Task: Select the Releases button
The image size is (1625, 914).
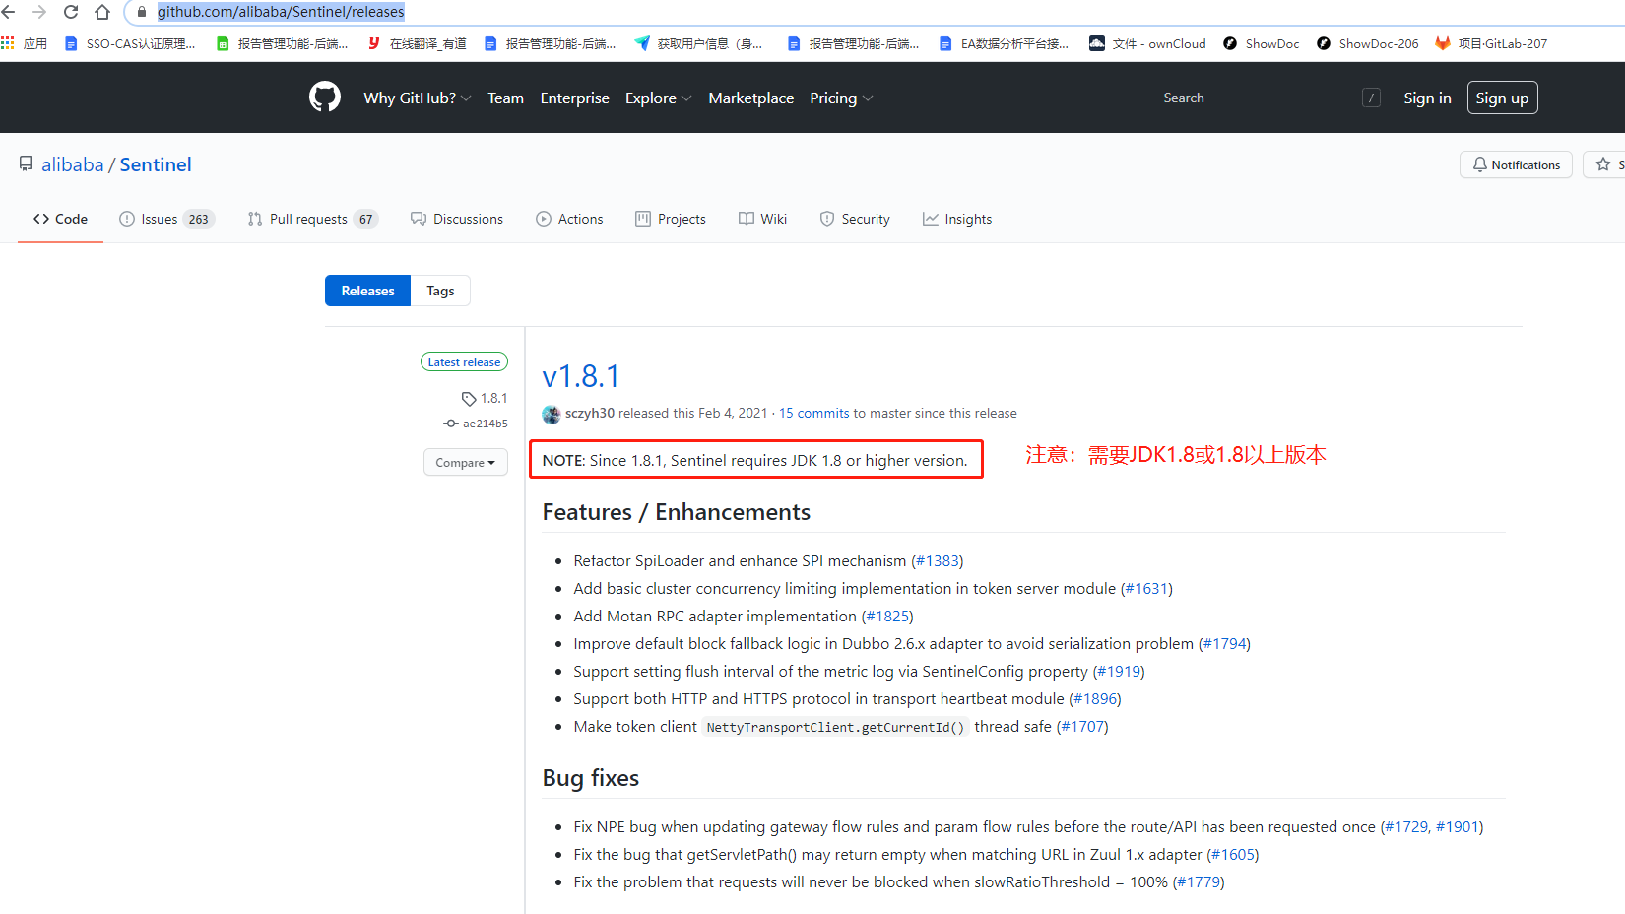Action: 367,291
